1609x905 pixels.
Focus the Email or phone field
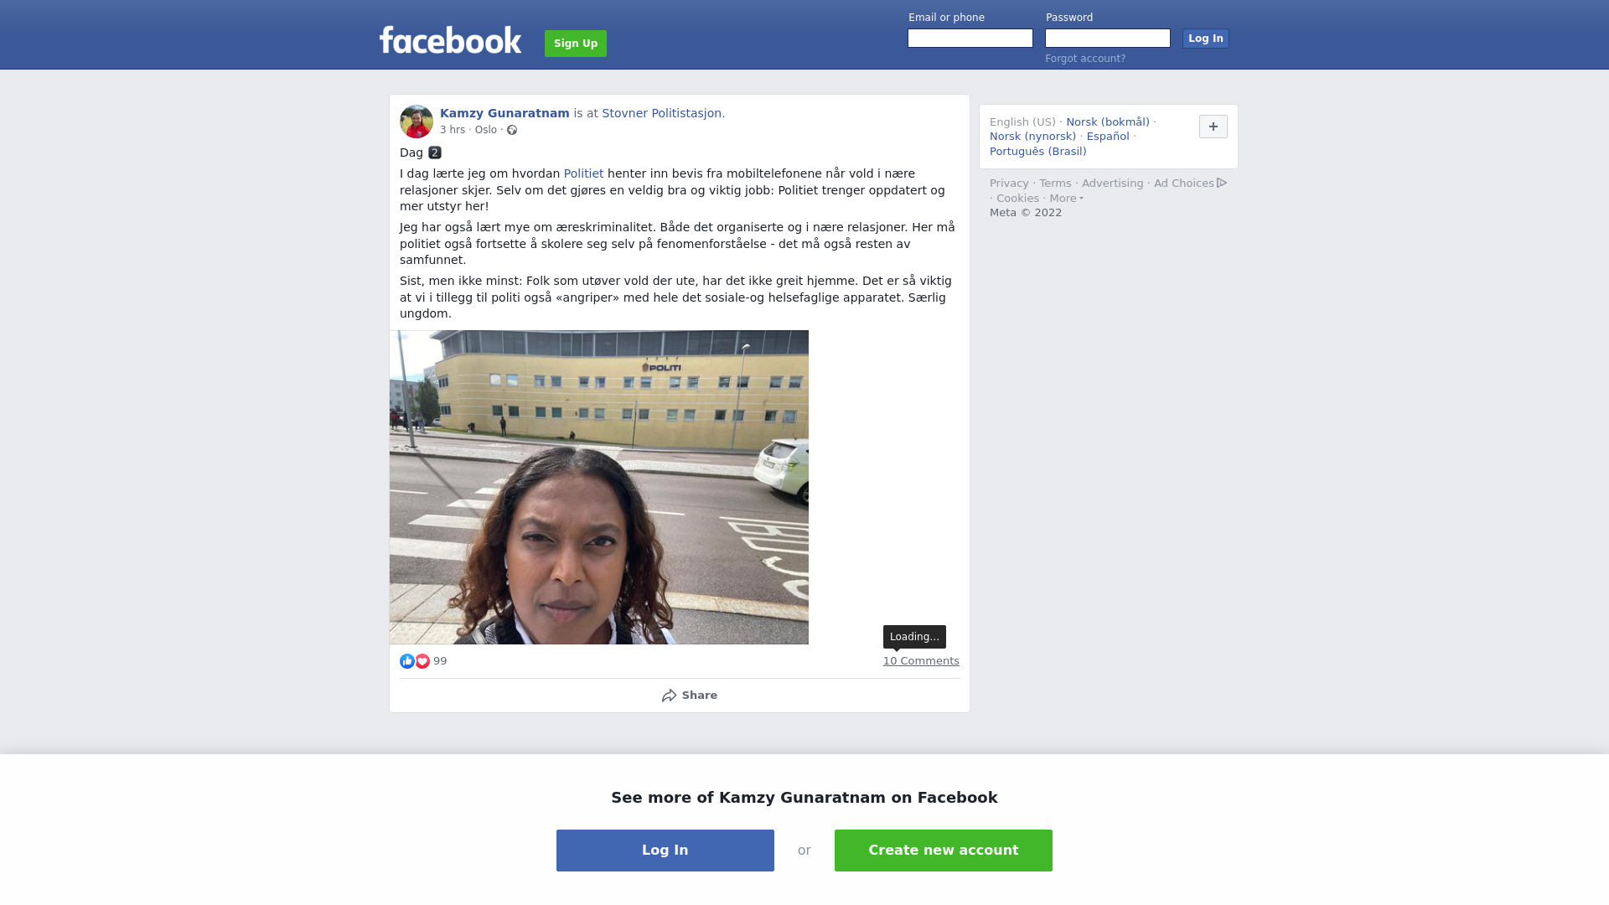[970, 39]
